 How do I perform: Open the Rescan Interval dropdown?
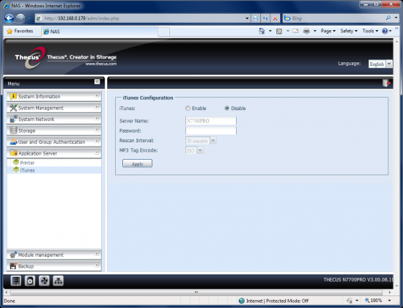(213, 141)
